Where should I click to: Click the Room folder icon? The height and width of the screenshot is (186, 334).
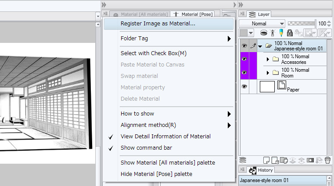[276, 72]
